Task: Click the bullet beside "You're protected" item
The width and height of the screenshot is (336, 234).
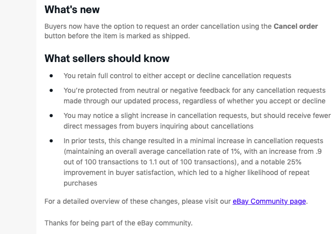Action: click(x=51, y=90)
